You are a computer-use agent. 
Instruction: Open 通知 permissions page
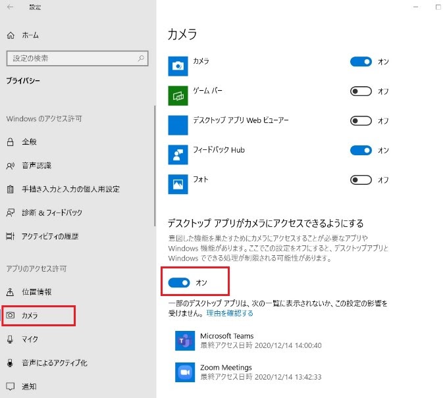point(29,386)
